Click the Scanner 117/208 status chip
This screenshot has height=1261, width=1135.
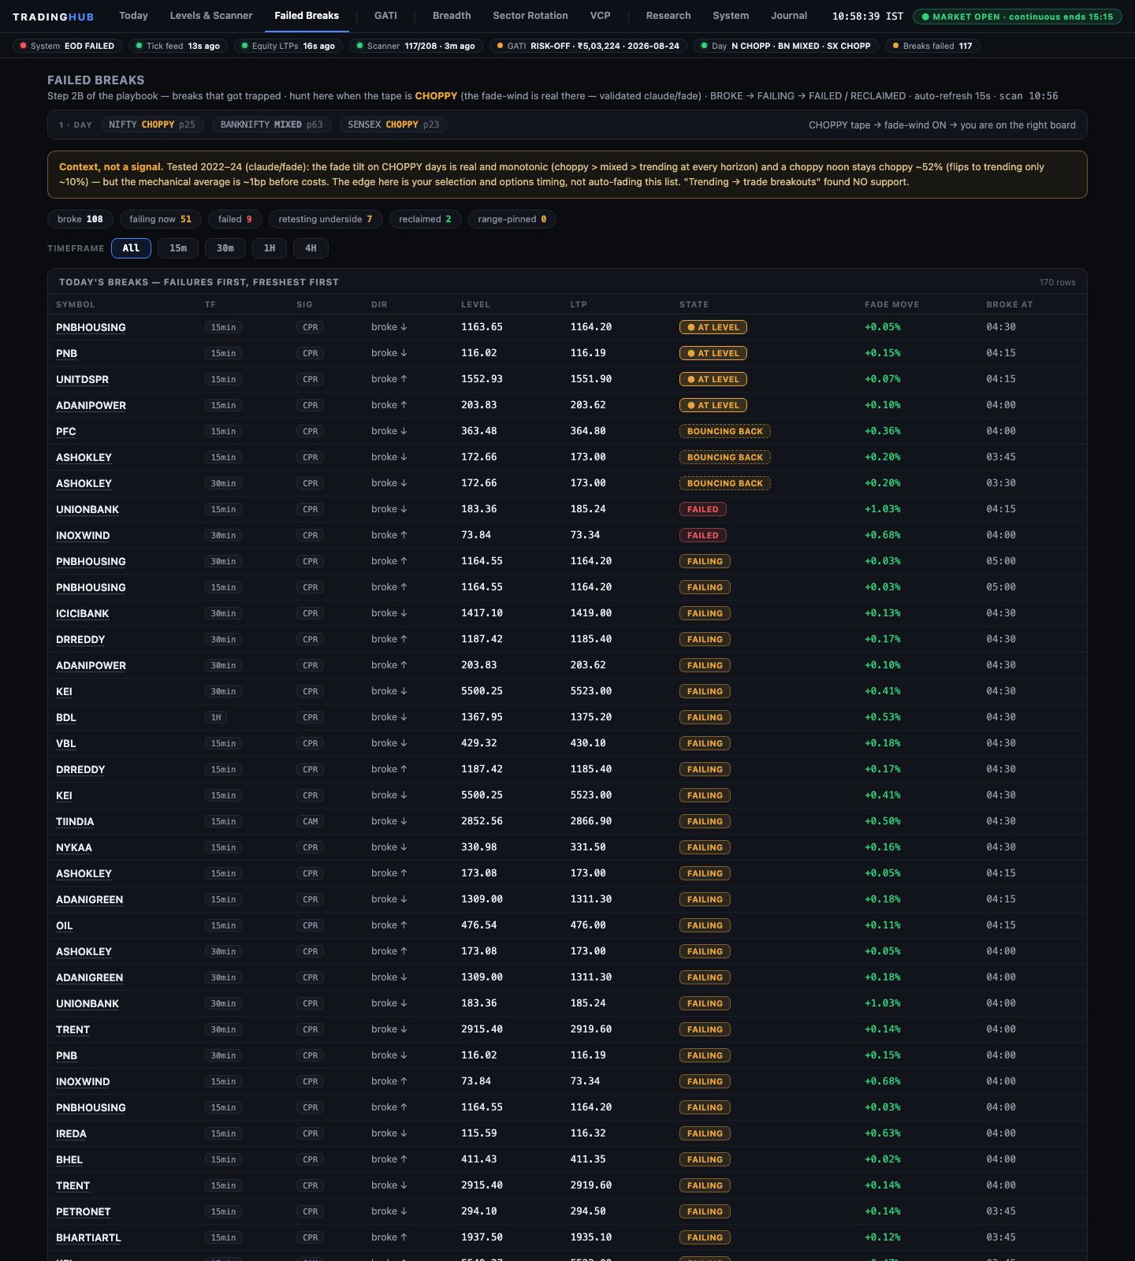pos(416,46)
